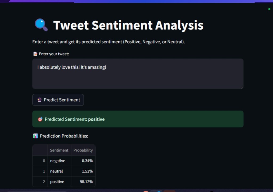Select row index 0 in the table

pyautogui.click(x=44, y=161)
